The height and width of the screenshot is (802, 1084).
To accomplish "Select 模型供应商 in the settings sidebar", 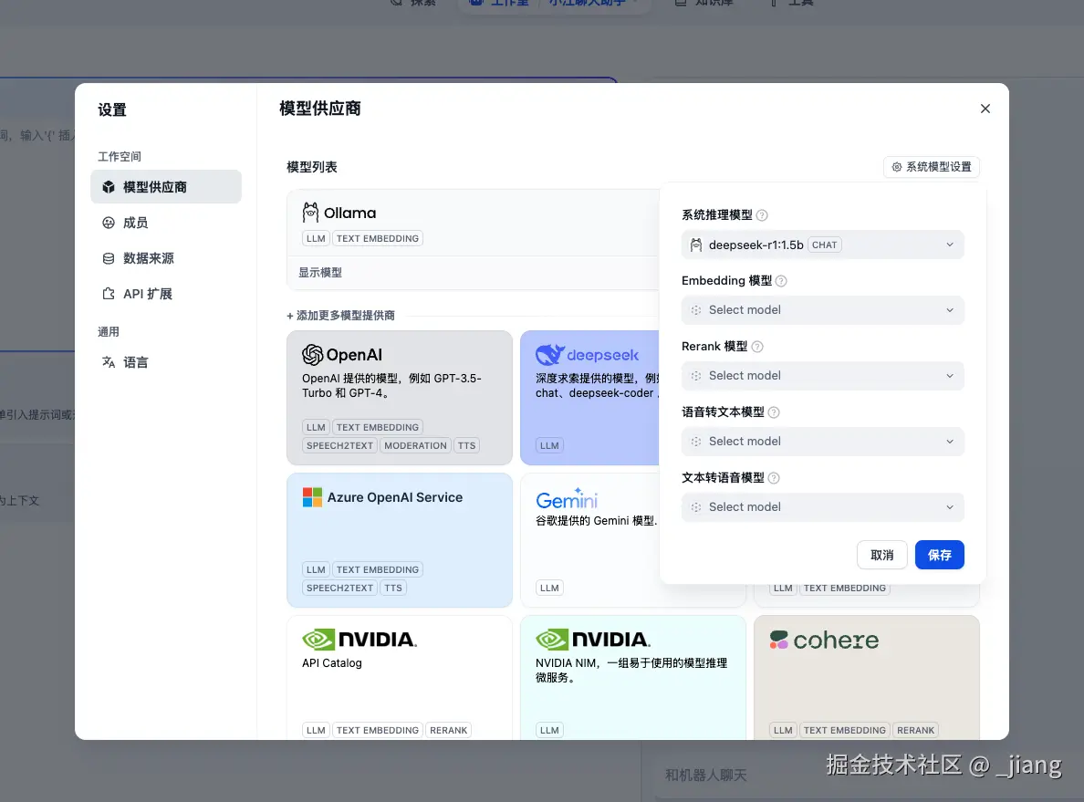I will click(165, 186).
